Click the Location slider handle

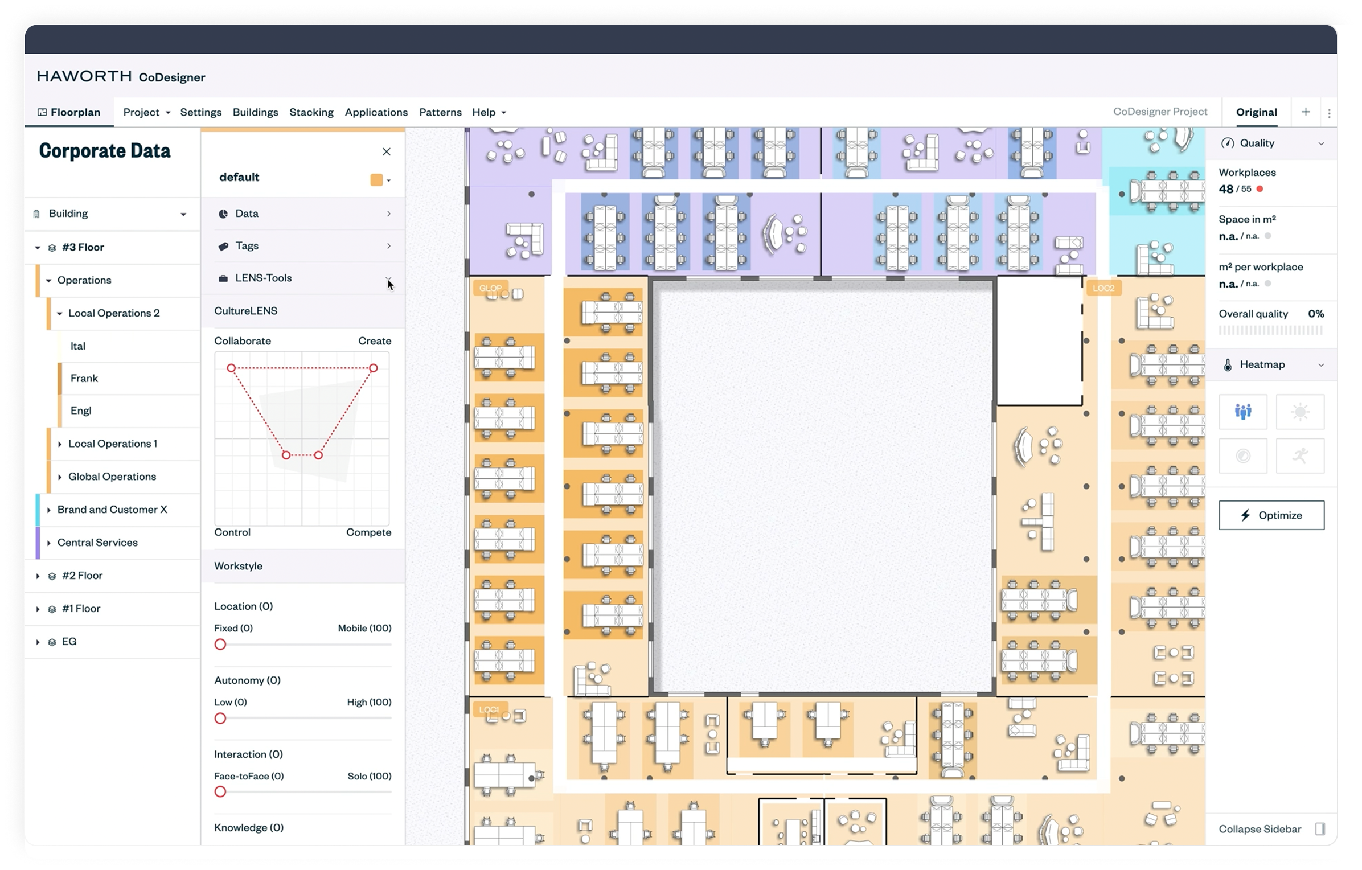pos(220,645)
